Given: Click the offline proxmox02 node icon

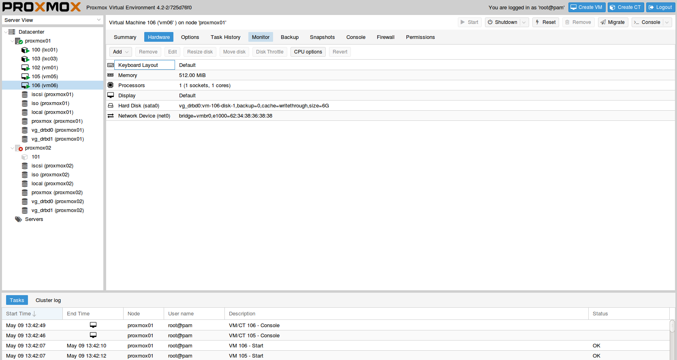Looking at the screenshot, I should (x=19, y=148).
